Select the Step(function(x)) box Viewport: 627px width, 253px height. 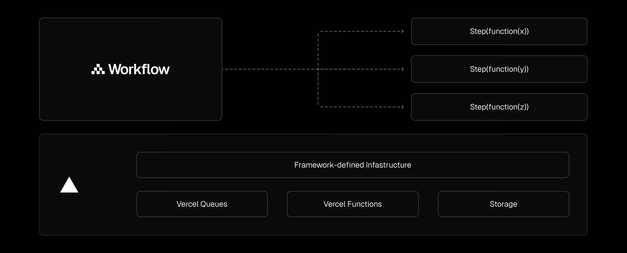[499, 31]
